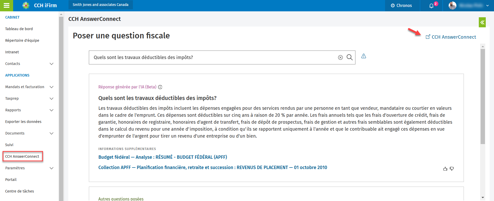The image size is (494, 201).
Task: Open notifications bell
Action: pyautogui.click(x=431, y=6)
